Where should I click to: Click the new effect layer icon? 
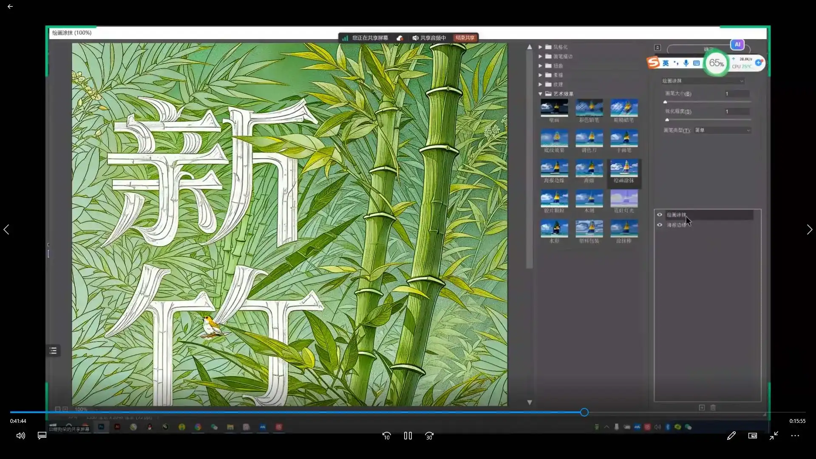point(702,407)
